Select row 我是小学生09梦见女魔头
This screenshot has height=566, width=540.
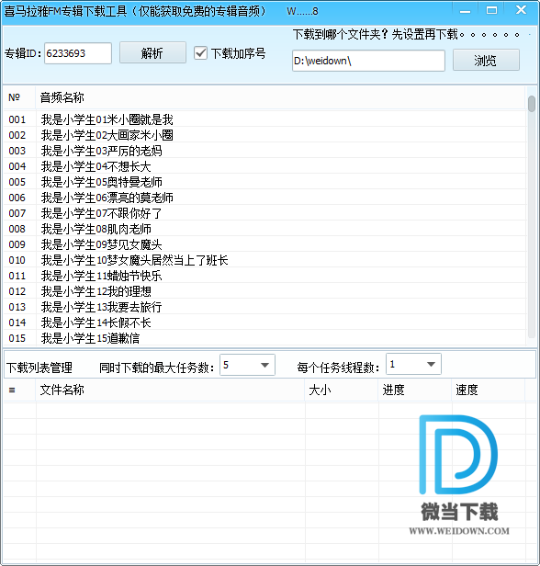264,244
